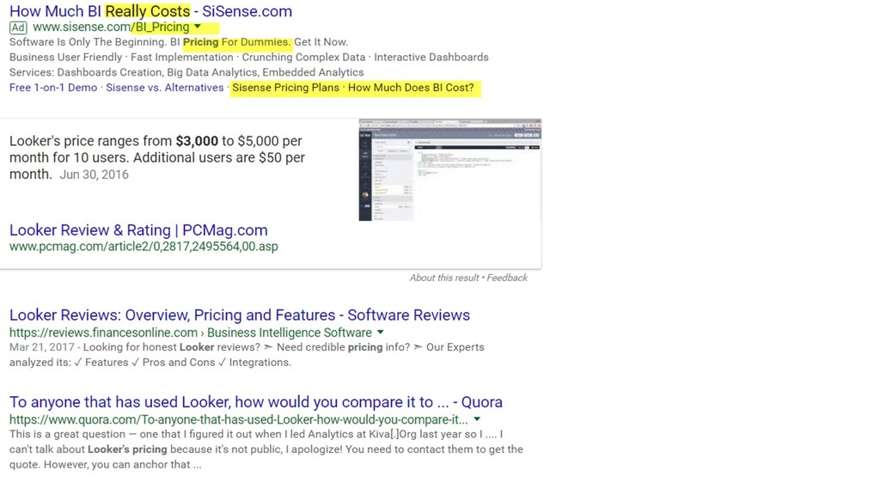The width and height of the screenshot is (880, 495).
Task: Open the 'Looker Reviews: Overview, Pricing and Features' result
Action: click(240, 315)
